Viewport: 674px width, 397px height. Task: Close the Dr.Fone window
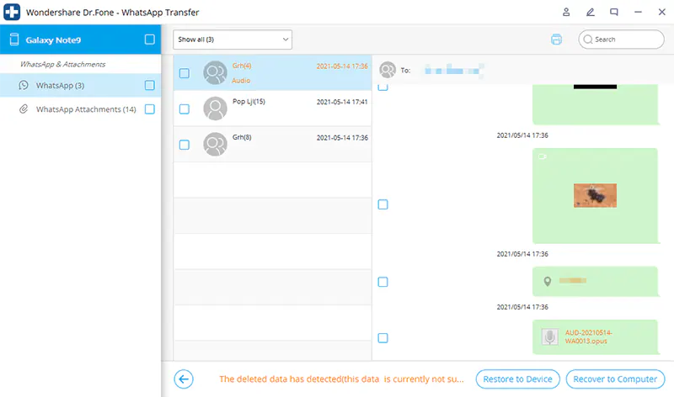click(x=662, y=12)
